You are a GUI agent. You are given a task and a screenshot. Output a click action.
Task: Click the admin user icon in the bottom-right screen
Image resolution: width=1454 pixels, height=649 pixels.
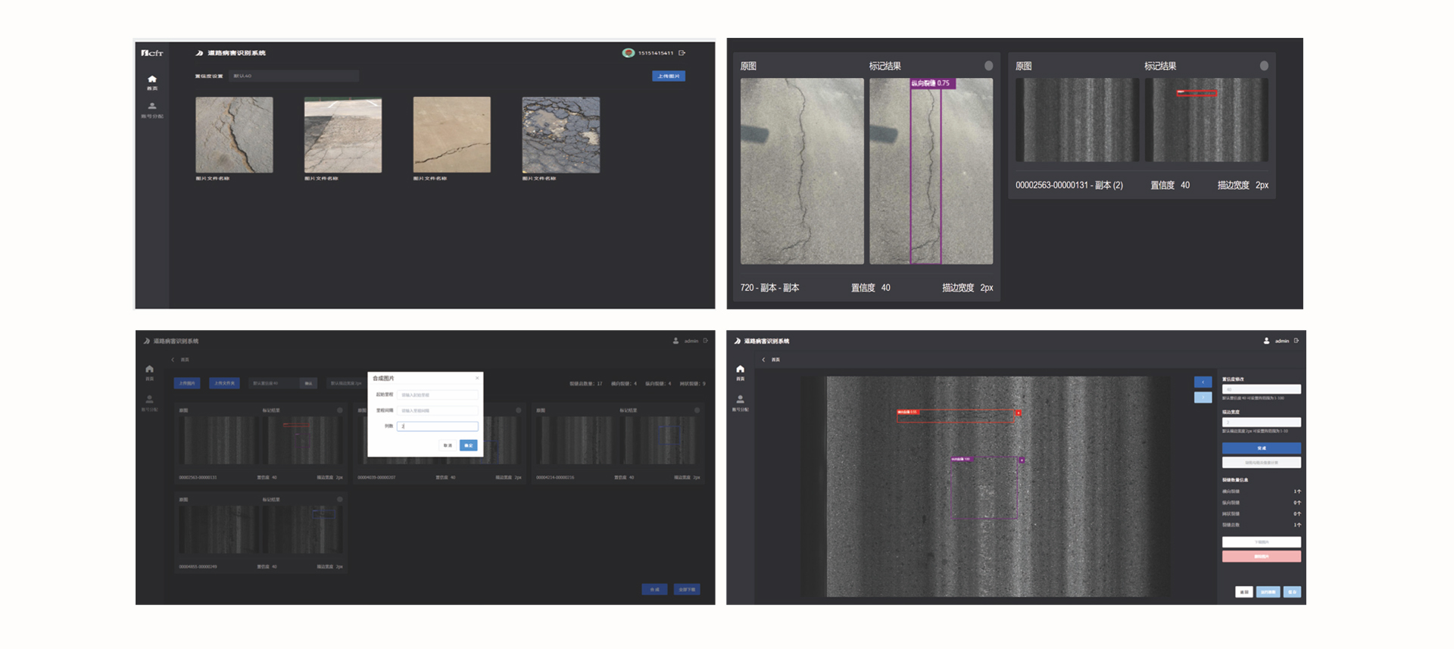coord(1266,341)
